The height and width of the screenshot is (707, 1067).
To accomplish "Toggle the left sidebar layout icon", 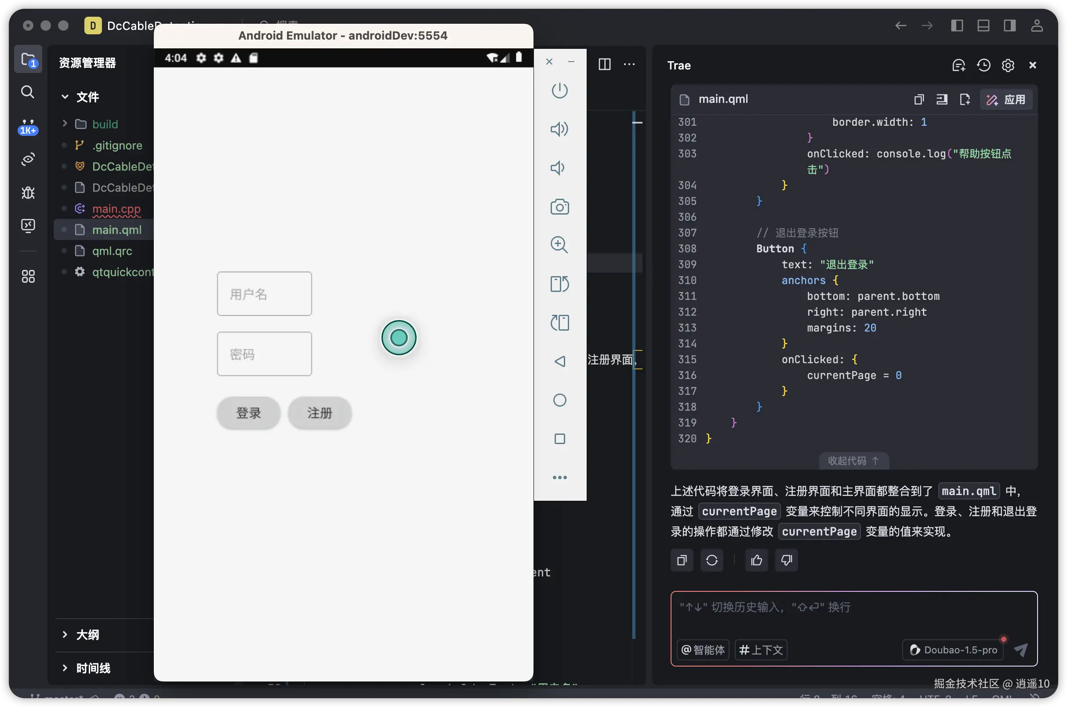I will pos(957,26).
